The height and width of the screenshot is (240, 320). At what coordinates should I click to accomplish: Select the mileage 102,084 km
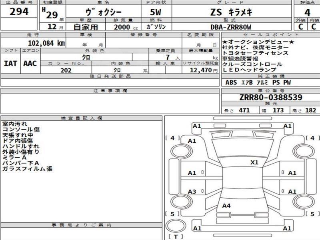(x=46, y=43)
